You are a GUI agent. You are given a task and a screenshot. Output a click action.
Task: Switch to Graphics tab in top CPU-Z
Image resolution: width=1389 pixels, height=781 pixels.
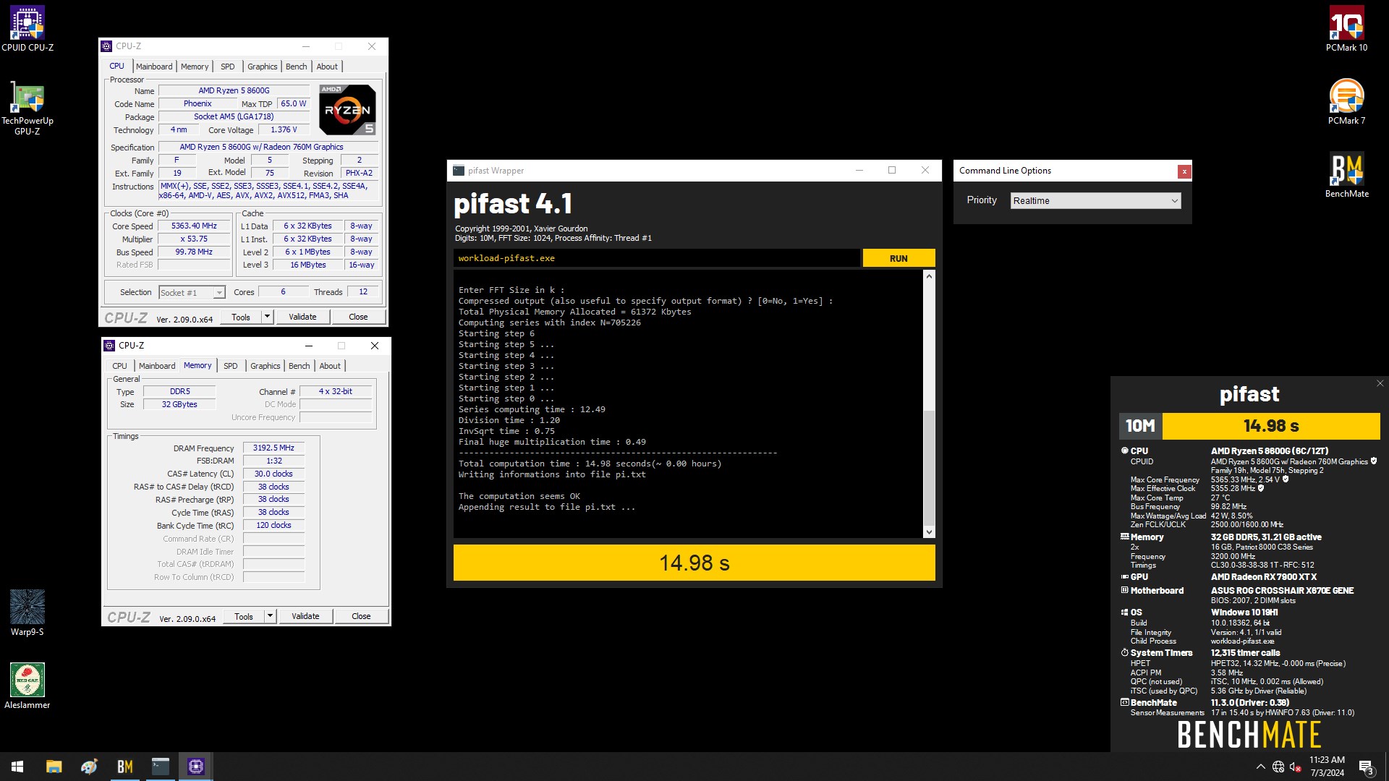(262, 67)
